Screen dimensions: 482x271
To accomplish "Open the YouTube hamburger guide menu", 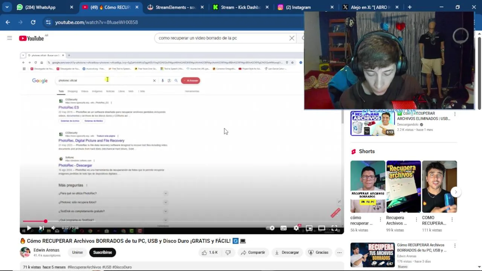I will pyautogui.click(x=9, y=38).
